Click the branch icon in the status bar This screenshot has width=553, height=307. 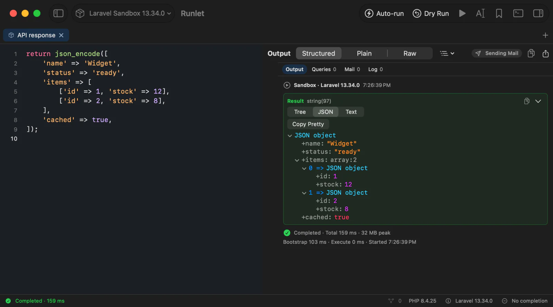coord(391,301)
